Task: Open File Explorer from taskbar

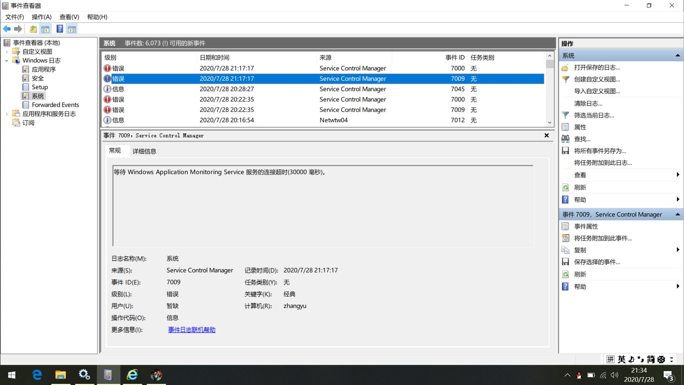Action: [61, 375]
